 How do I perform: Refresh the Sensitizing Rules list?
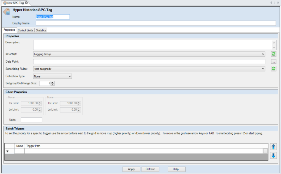tap(274, 69)
